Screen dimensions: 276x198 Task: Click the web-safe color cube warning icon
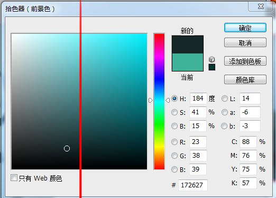pyautogui.click(x=211, y=59)
